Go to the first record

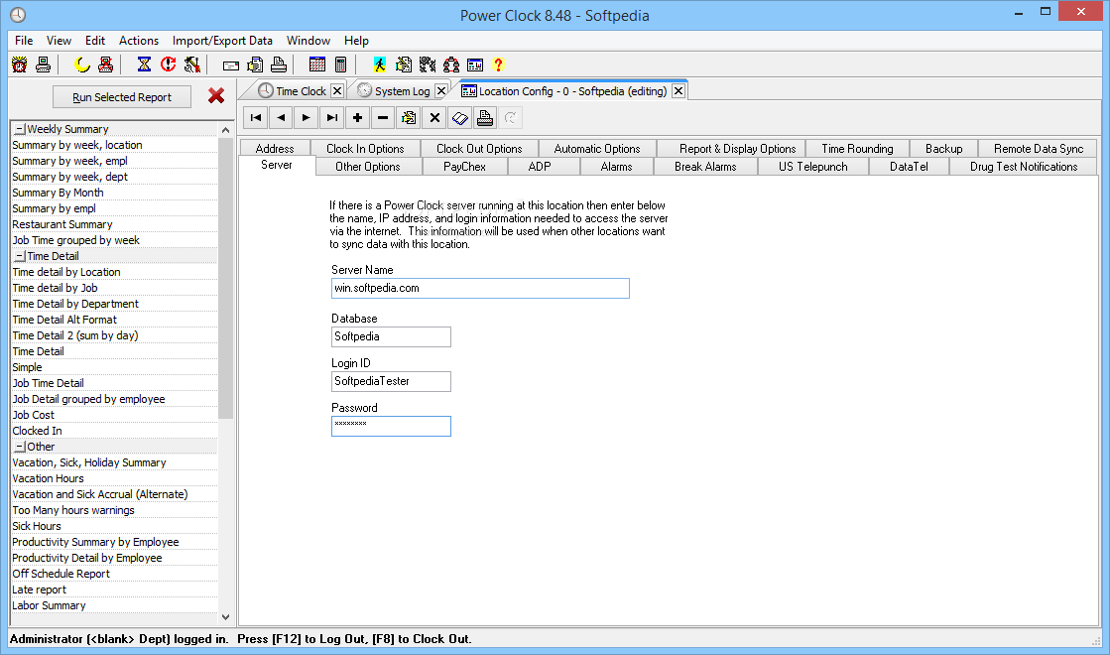click(x=256, y=117)
